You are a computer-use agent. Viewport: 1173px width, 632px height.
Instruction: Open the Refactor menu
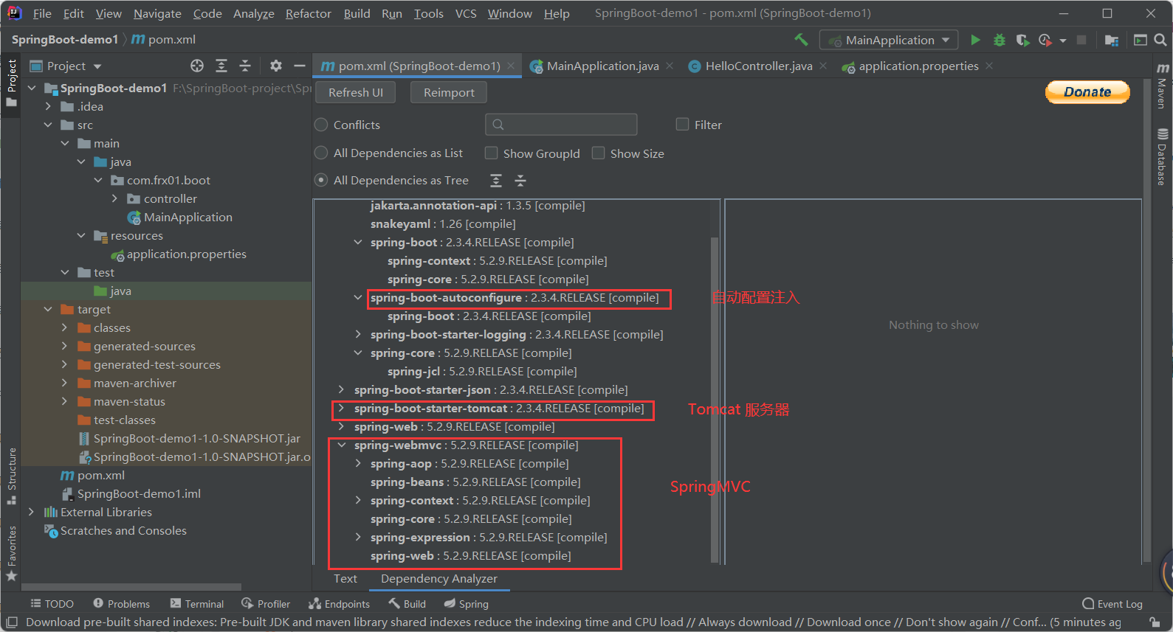coord(309,13)
